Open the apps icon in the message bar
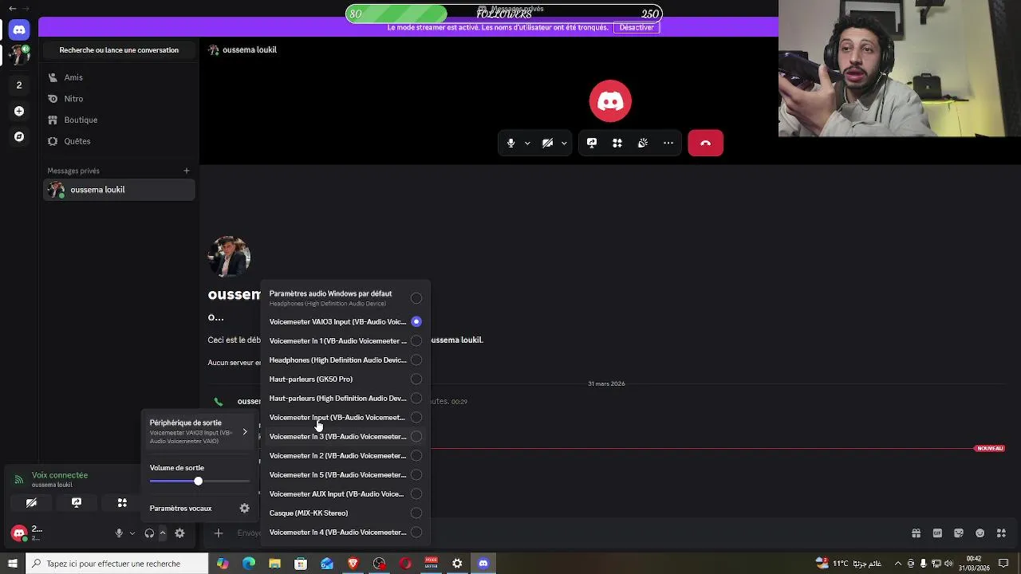This screenshot has width=1021, height=574. tap(1001, 533)
